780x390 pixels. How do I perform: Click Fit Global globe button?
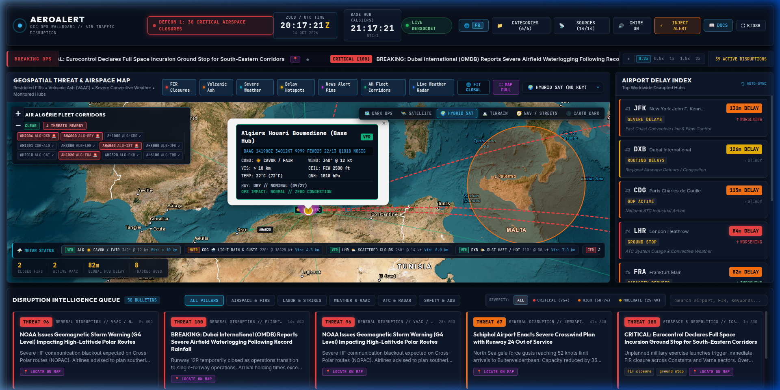[473, 87]
